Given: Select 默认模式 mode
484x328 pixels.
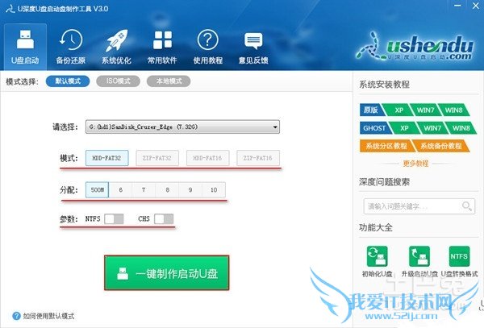Looking at the screenshot, I should click(x=68, y=81).
